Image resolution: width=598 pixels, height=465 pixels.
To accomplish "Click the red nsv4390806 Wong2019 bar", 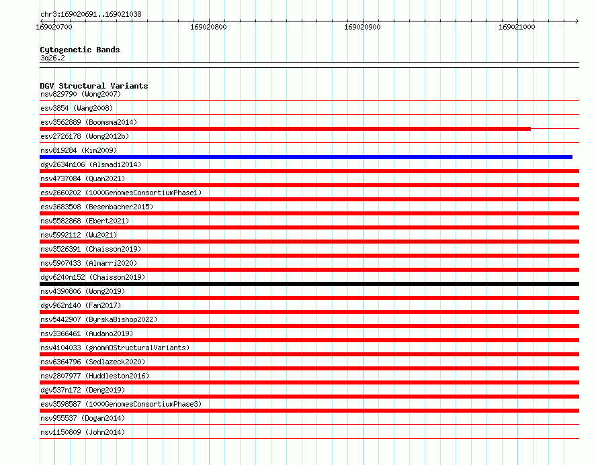I will (x=309, y=298).
